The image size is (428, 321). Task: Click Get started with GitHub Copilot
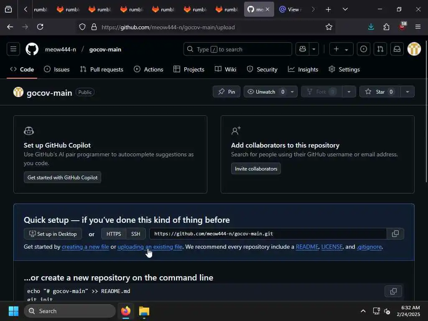[x=63, y=177]
